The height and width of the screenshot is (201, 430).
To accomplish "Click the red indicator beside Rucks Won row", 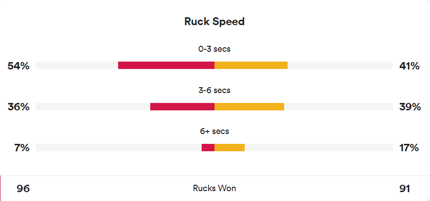I will tap(0, 188).
